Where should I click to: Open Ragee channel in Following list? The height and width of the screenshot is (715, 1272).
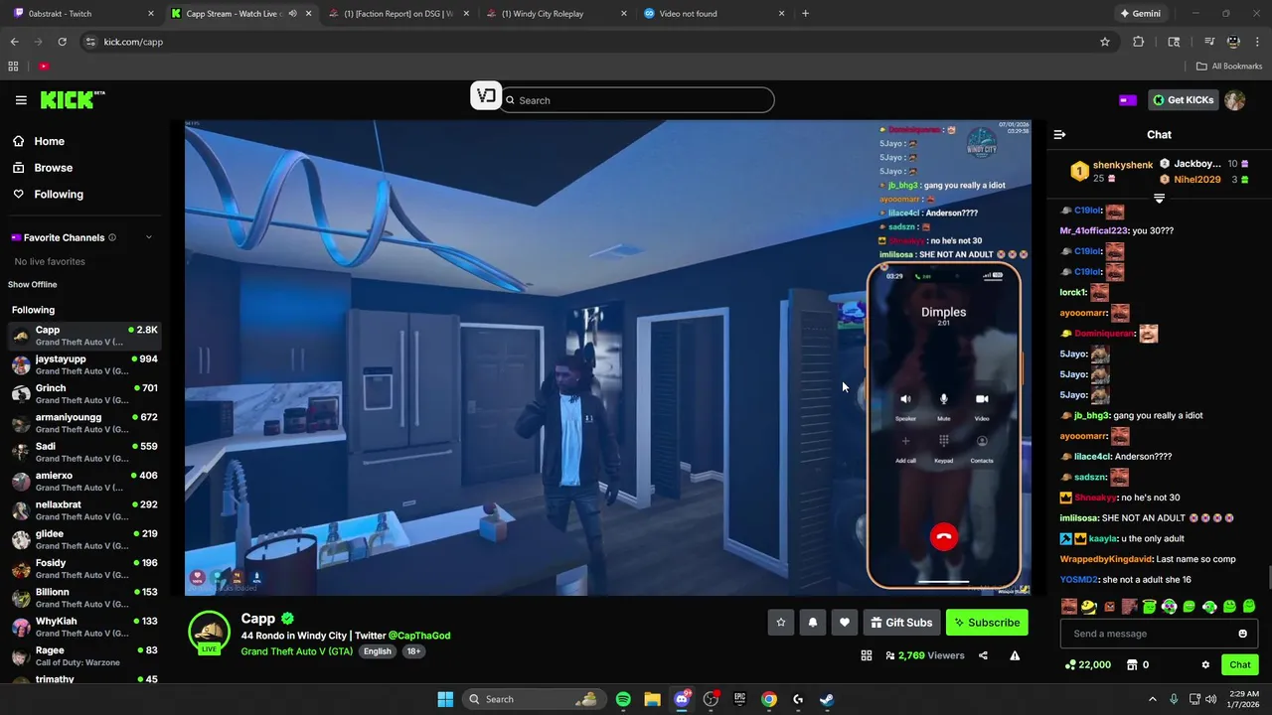point(84,656)
